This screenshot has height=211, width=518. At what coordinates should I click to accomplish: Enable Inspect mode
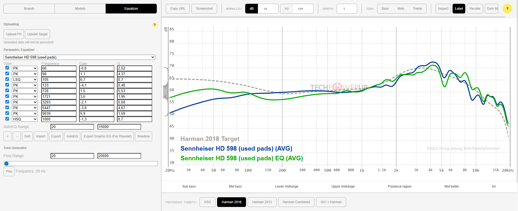[x=443, y=9]
